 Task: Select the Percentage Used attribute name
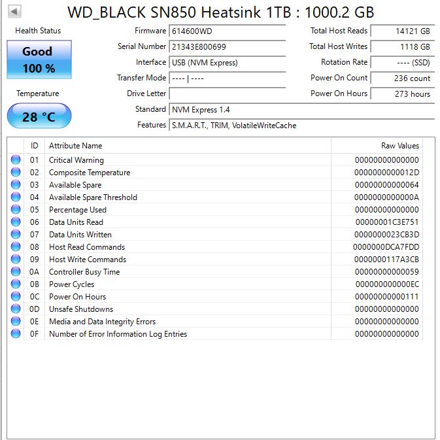(x=78, y=210)
